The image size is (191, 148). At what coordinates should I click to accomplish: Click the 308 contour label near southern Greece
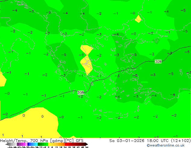coord(80,92)
